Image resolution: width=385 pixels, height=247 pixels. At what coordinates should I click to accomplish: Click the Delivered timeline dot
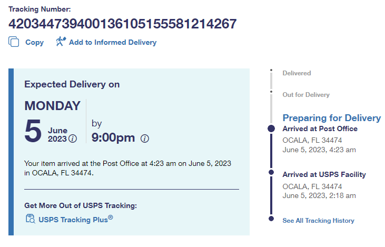coord(271,70)
